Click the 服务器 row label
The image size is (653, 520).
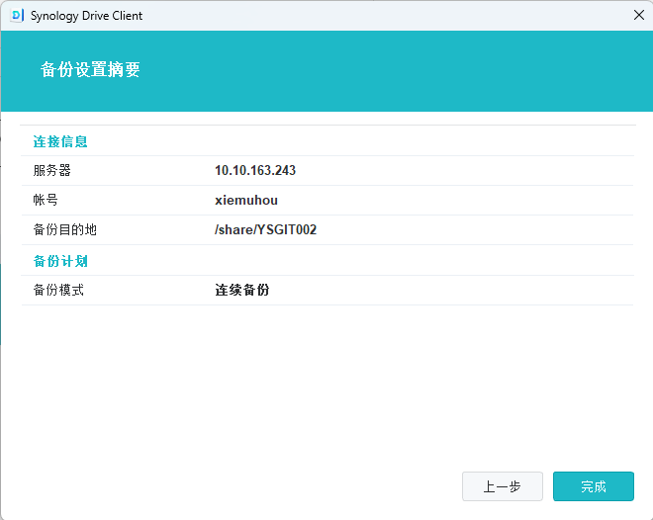[x=52, y=170]
